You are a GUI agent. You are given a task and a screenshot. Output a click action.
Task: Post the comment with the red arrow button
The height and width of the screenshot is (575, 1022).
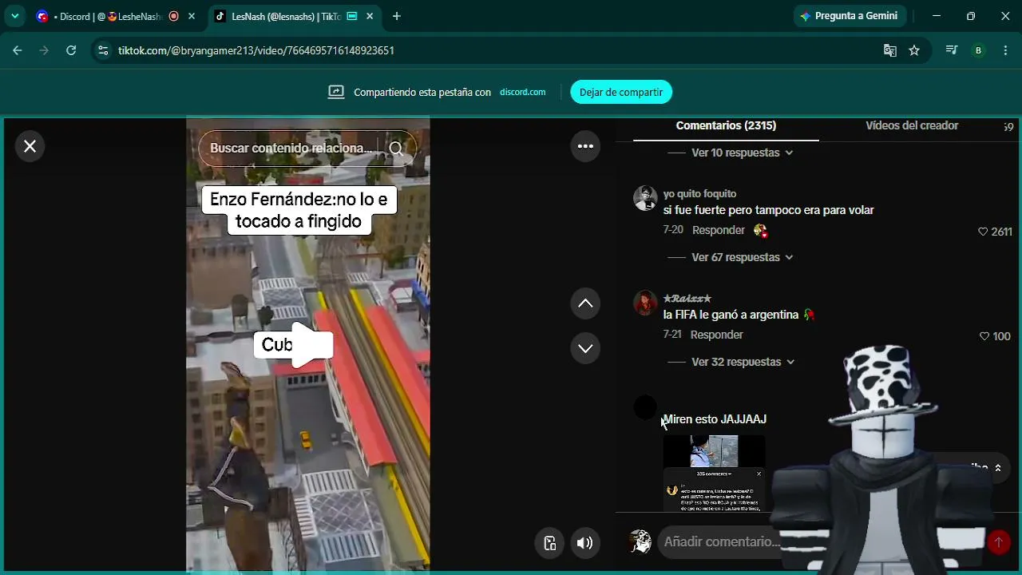(x=998, y=542)
